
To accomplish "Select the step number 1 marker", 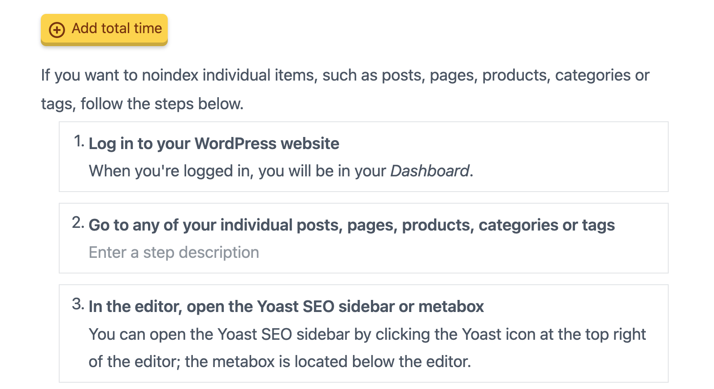I will (79, 141).
